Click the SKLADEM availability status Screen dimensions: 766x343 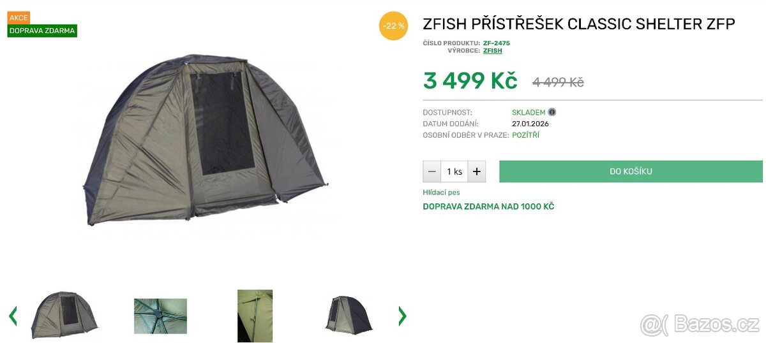pos(529,112)
